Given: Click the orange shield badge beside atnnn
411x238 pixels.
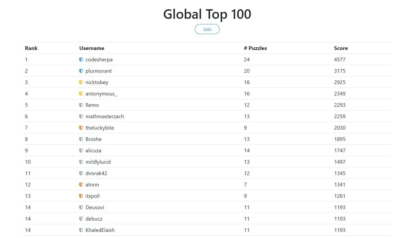Looking at the screenshot, I should pos(81,185).
